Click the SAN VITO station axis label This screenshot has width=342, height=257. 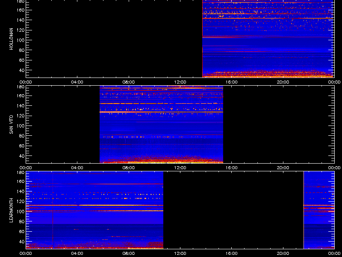[x=12, y=125]
